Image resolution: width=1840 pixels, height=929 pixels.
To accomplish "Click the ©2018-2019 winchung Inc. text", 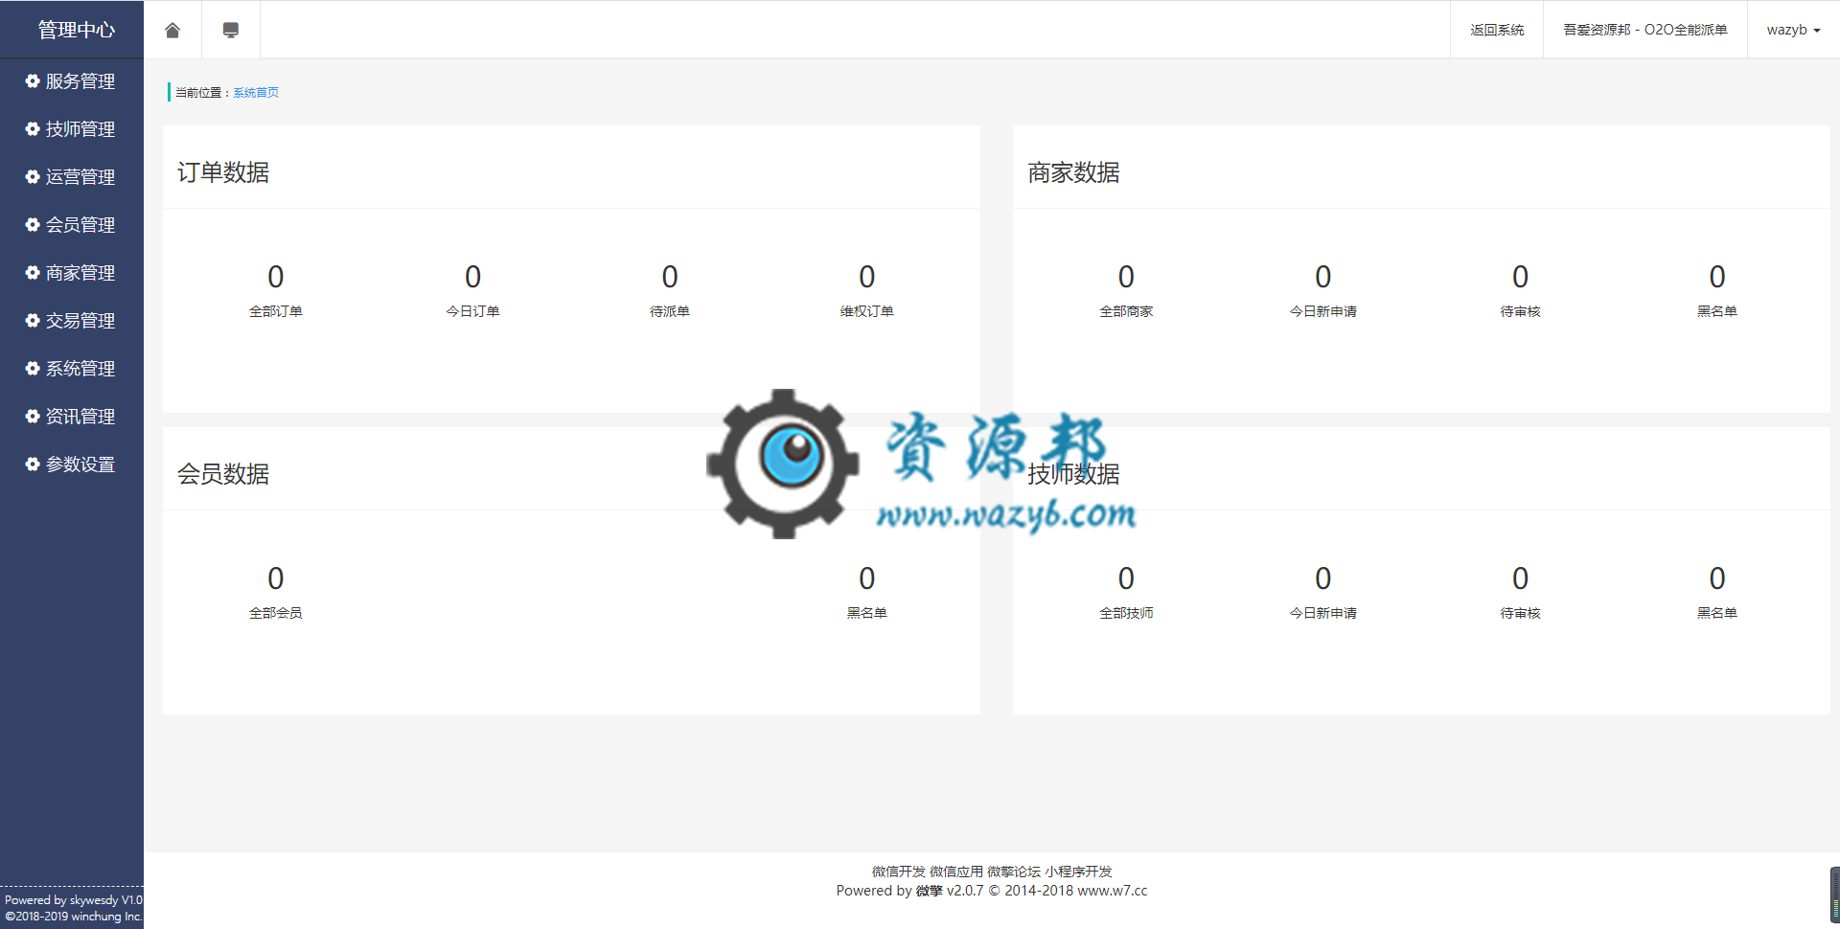I will click(x=74, y=917).
